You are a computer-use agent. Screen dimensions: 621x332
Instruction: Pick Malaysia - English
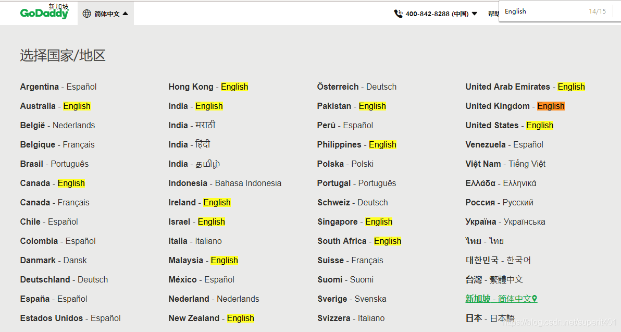pos(203,260)
